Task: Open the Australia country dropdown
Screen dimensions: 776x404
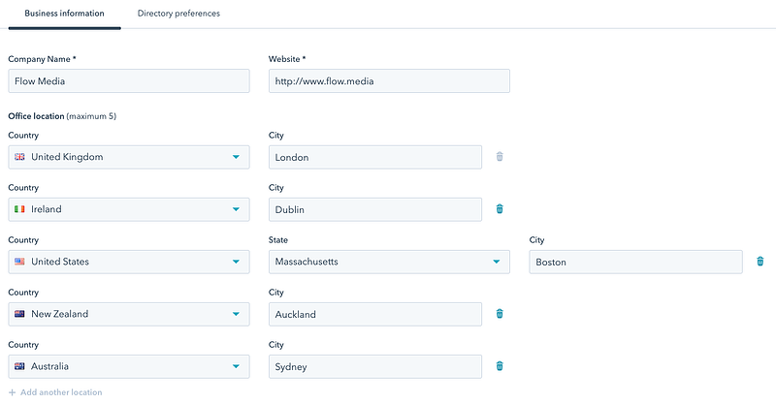Action: point(129,367)
